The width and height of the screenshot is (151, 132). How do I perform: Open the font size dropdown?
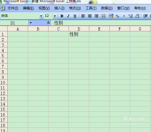55,16
